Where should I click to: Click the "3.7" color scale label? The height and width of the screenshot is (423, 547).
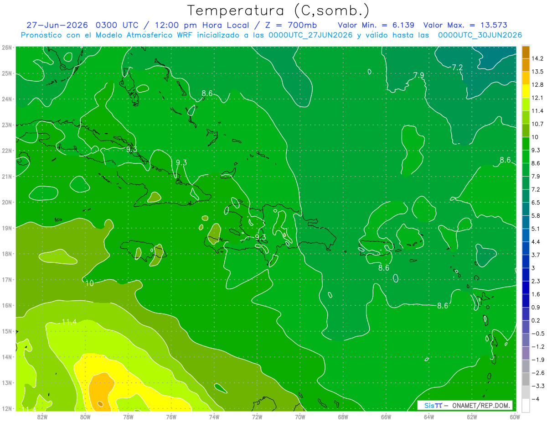click(536, 255)
